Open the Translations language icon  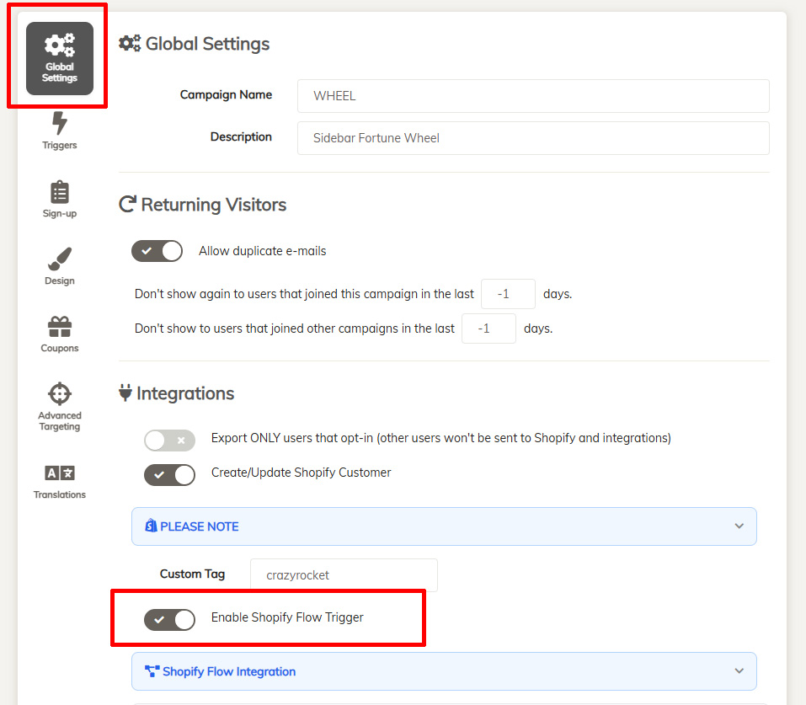(60, 473)
